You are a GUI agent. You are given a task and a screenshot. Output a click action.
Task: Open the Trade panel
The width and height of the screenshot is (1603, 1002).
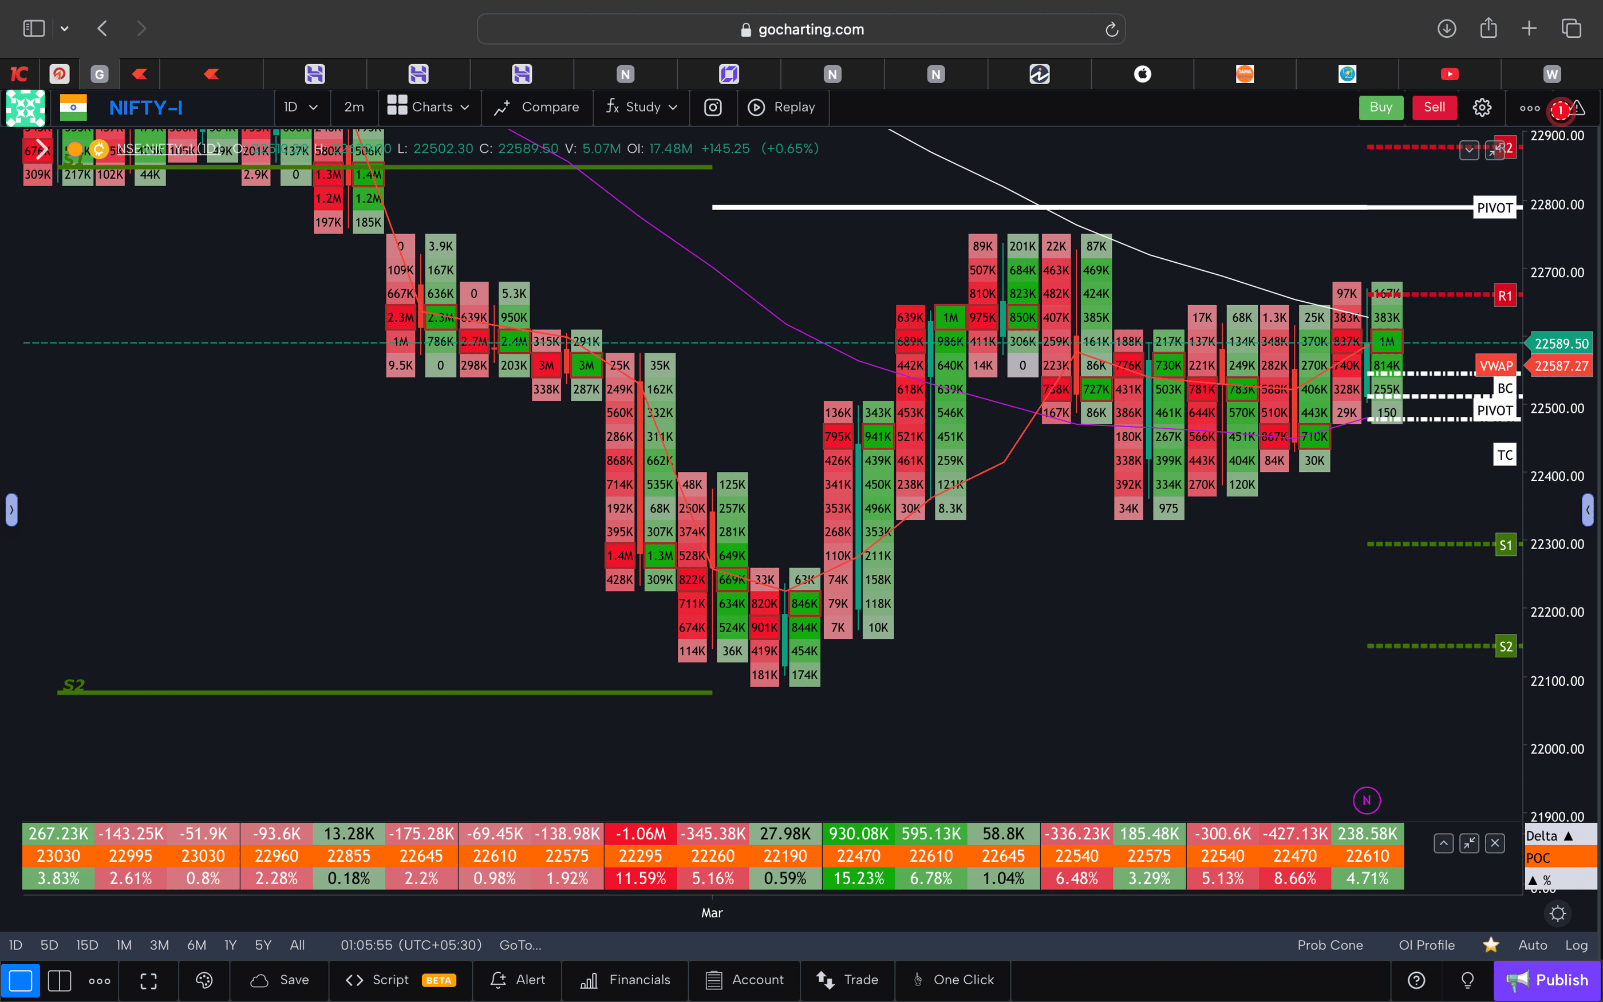point(848,980)
